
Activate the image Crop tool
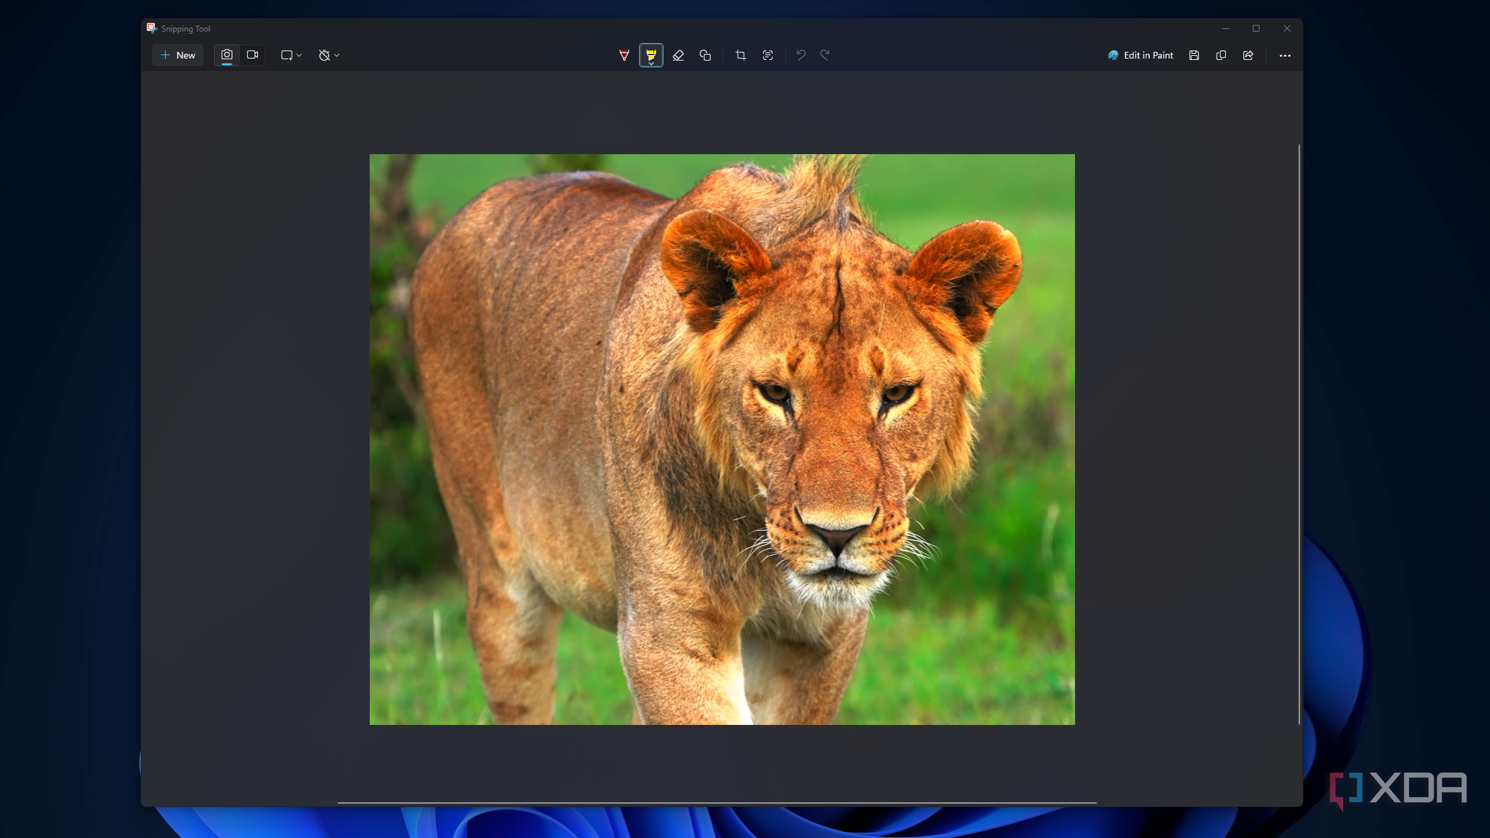[741, 55]
